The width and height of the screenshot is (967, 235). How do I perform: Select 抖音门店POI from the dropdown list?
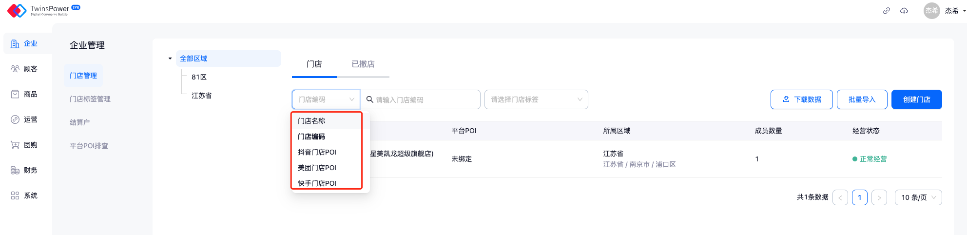pyautogui.click(x=317, y=152)
